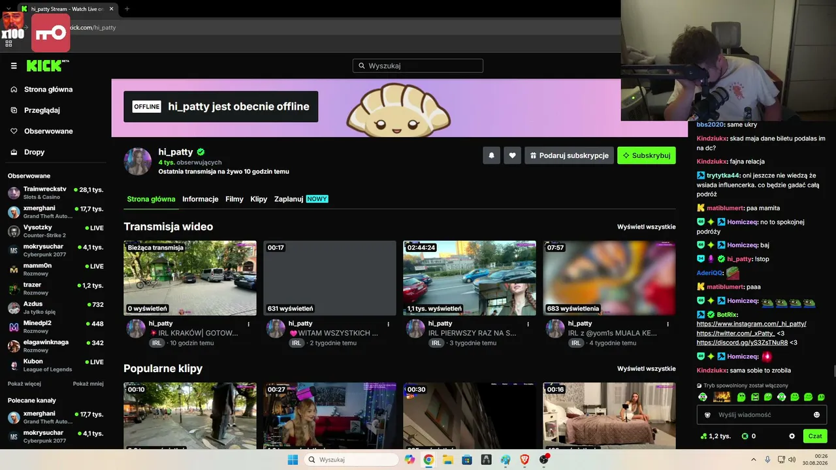
Task: Open options for the IRL KRAKÓW video
Action: click(248, 324)
